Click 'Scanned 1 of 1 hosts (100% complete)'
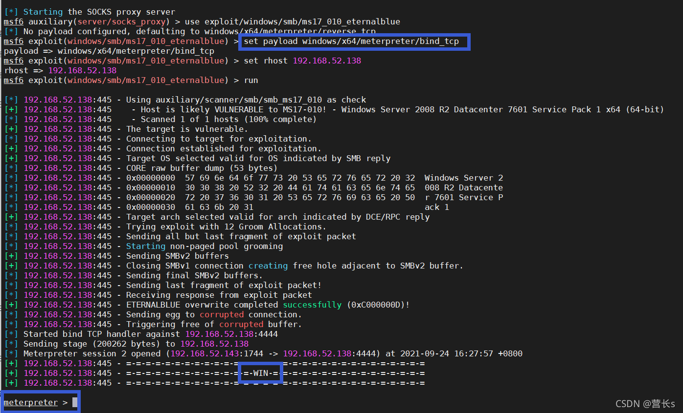The height and width of the screenshot is (413, 683). pos(229,119)
